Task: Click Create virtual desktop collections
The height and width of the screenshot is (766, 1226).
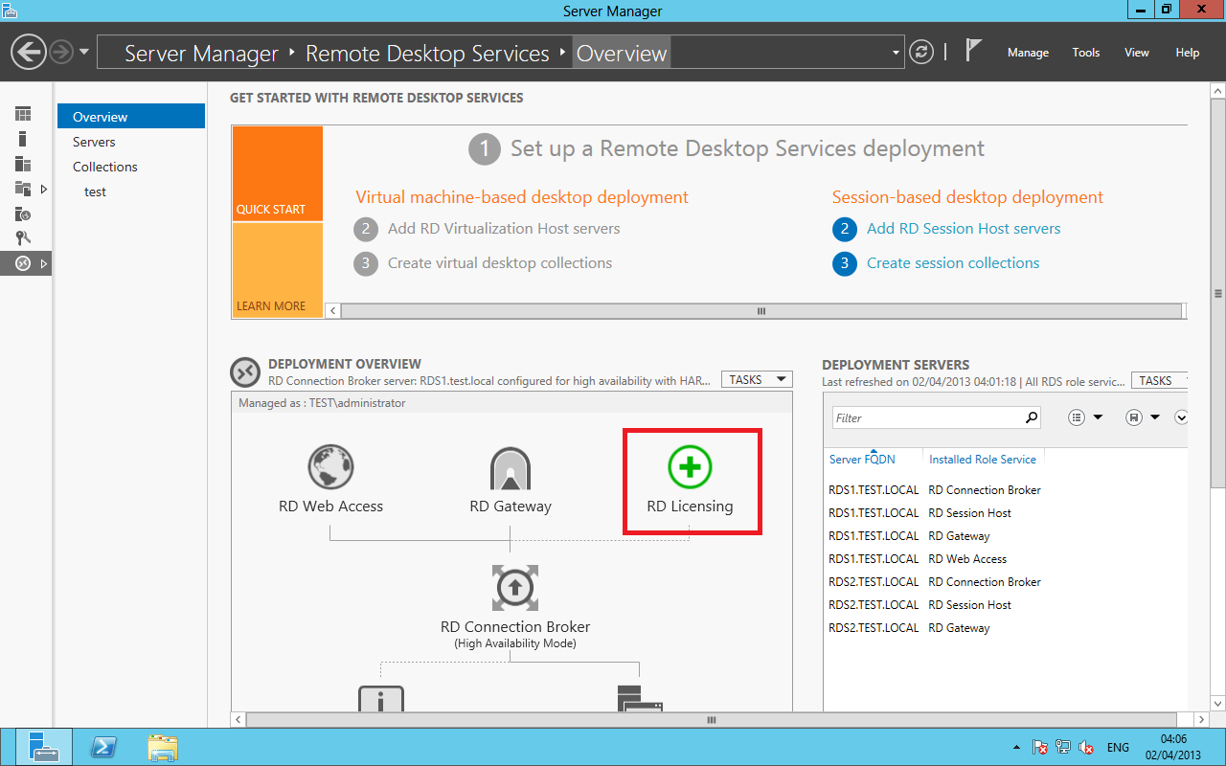Action: point(500,263)
